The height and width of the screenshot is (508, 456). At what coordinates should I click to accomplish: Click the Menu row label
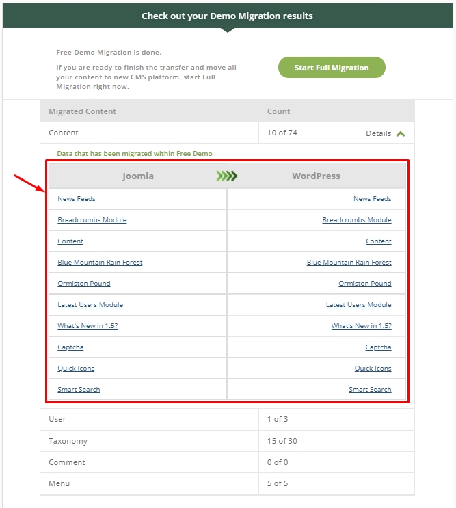[59, 483]
